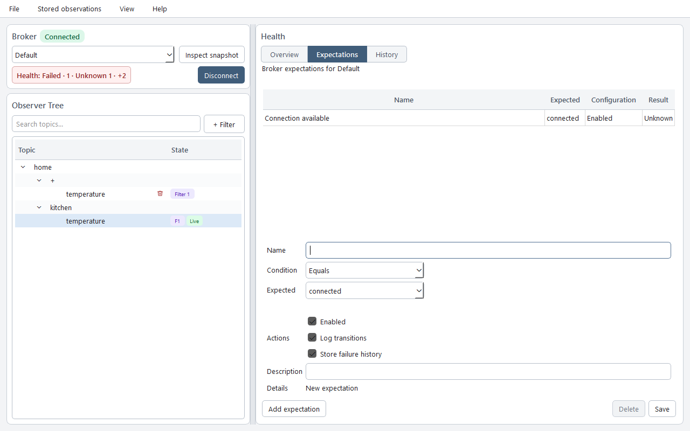The image size is (690, 431).
Task: Disconnect from the broker
Action: pyautogui.click(x=221, y=75)
